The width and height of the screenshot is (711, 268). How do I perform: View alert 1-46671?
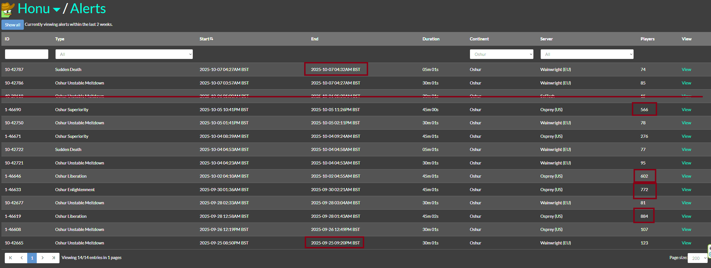click(x=686, y=136)
